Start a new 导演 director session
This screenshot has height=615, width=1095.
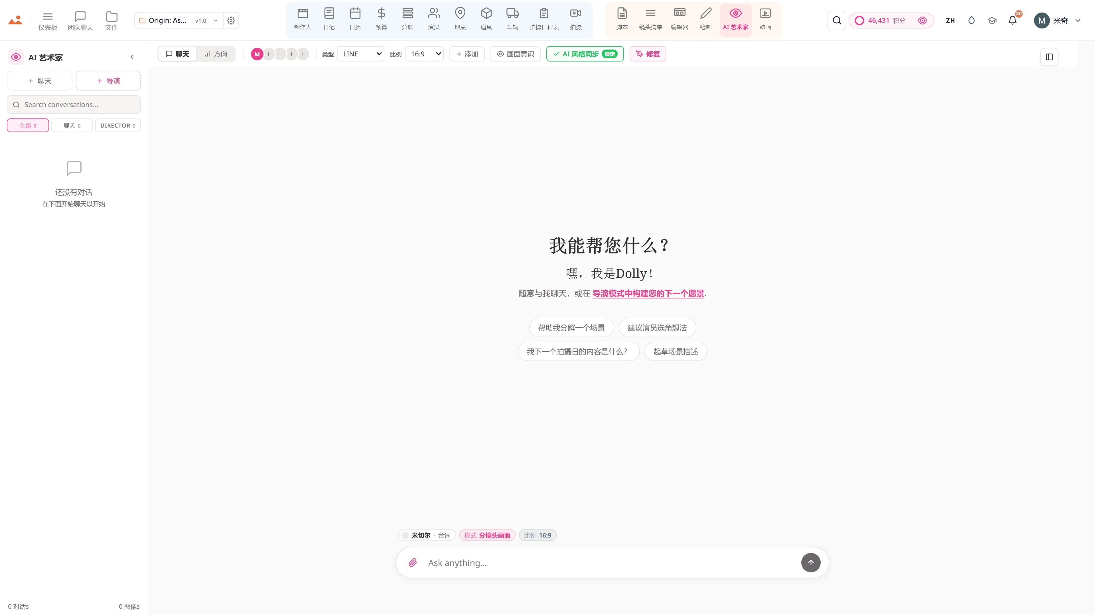[x=108, y=81]
